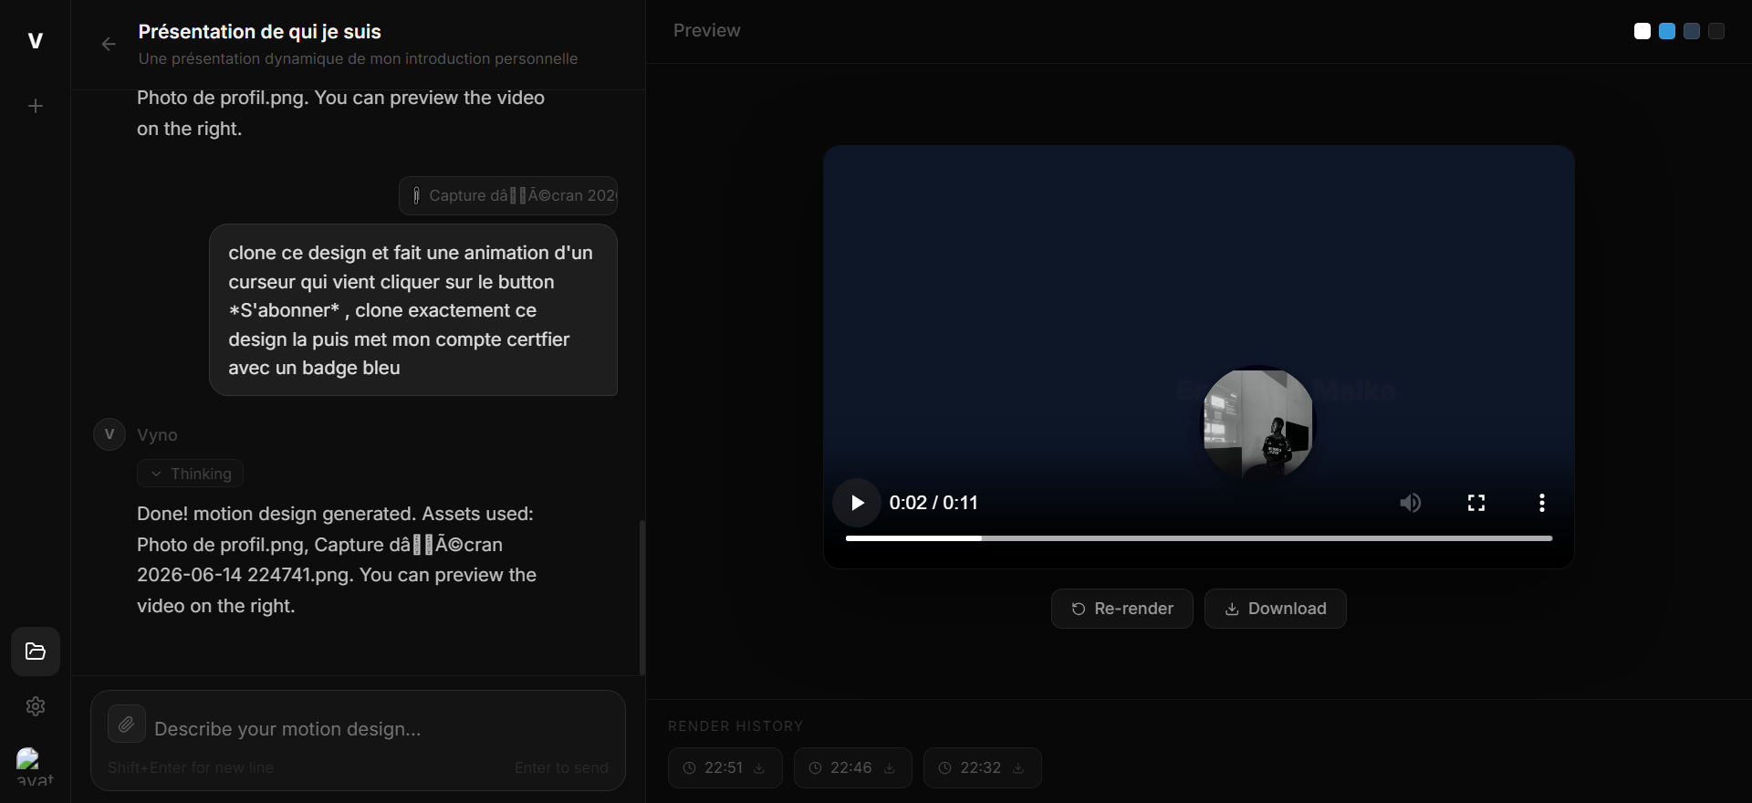1752x803 pixels.
Task: Click the Vyno V logo in sidebar
Action: [36, 40]
